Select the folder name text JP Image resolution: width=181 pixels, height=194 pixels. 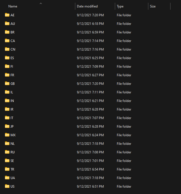pyautogui.click(x=12, y=127)
